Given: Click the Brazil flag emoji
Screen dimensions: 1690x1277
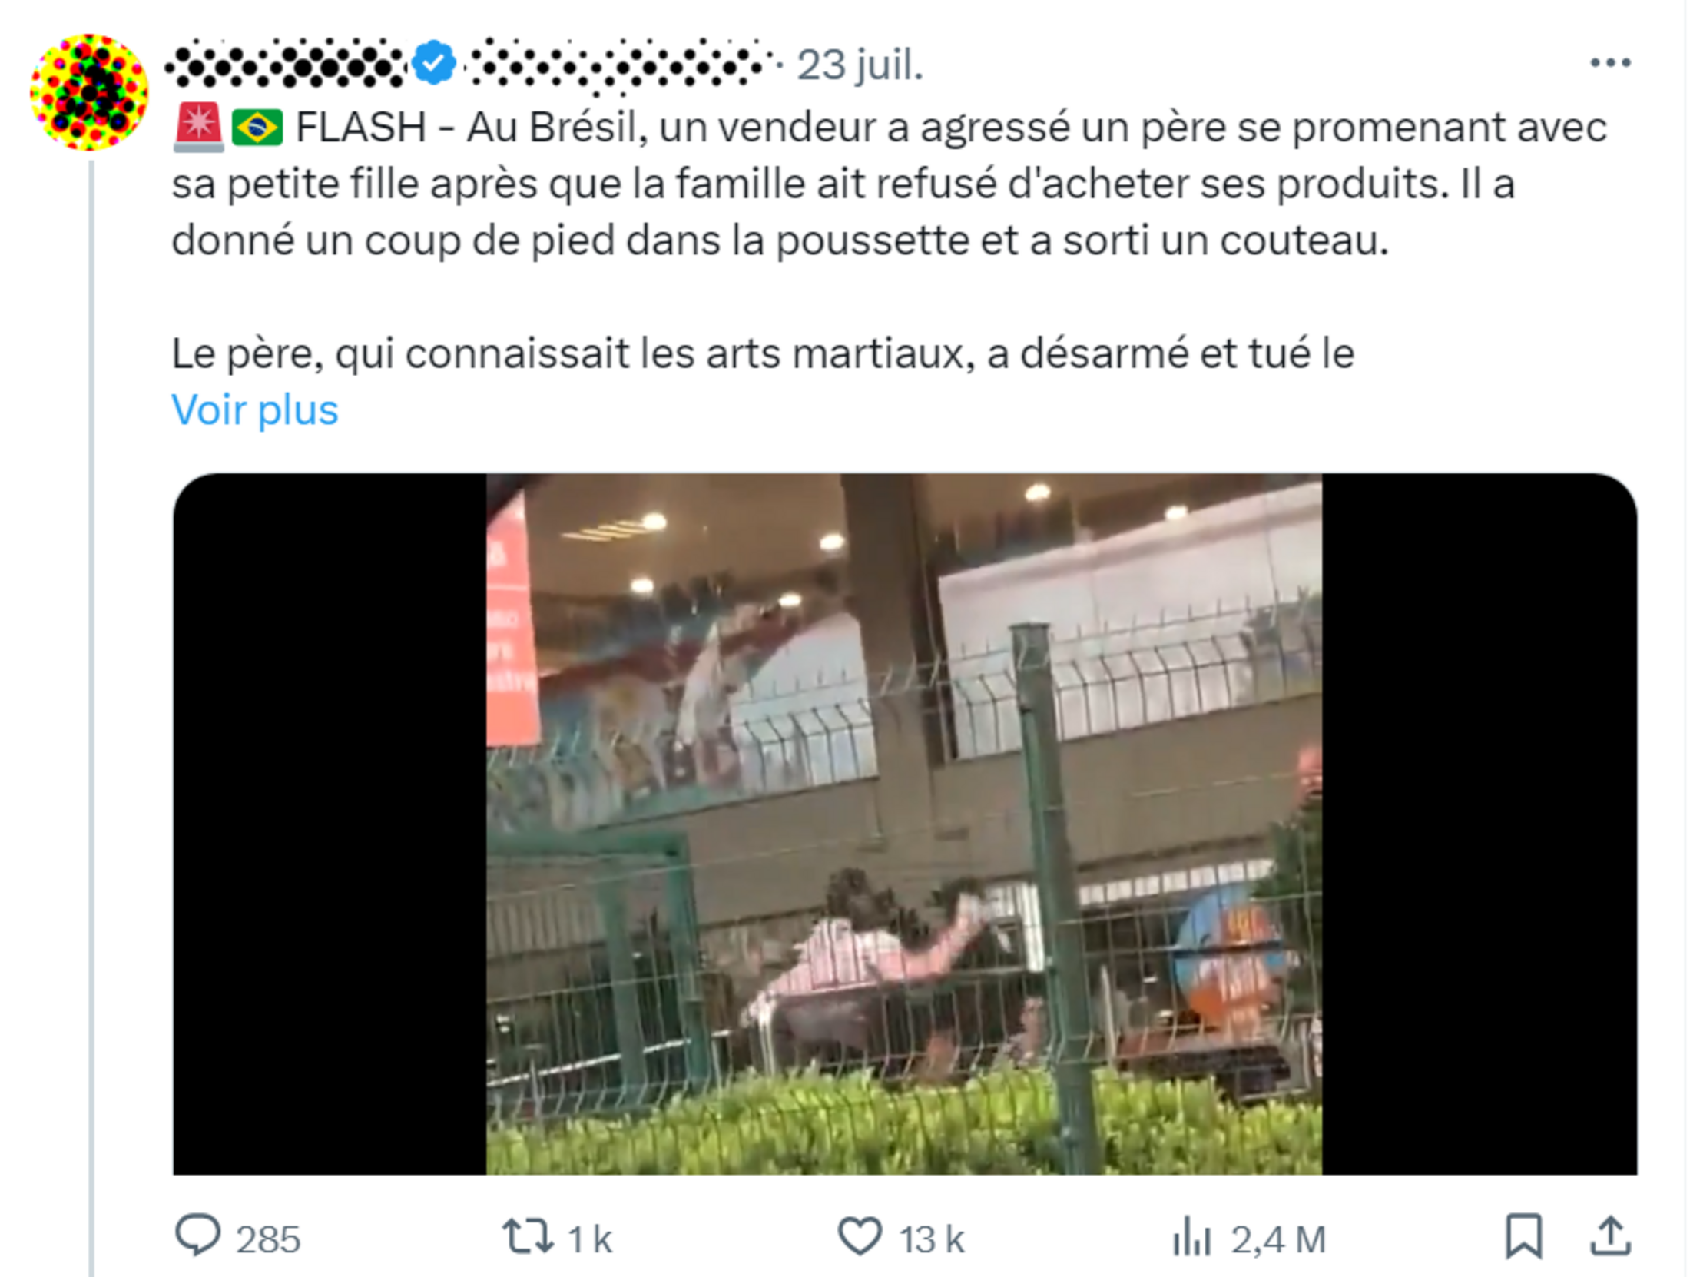Looking at the screenshot, I should pos(257,128).
